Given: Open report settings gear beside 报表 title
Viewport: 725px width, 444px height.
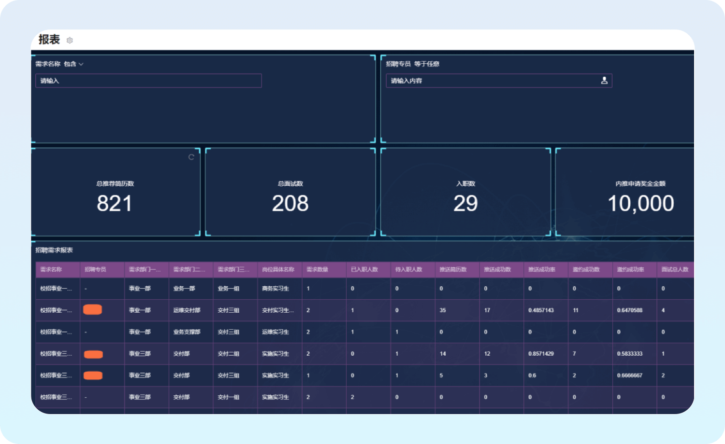Looking at the screenshot, I should pyautogui.click(x=70, y=41).
